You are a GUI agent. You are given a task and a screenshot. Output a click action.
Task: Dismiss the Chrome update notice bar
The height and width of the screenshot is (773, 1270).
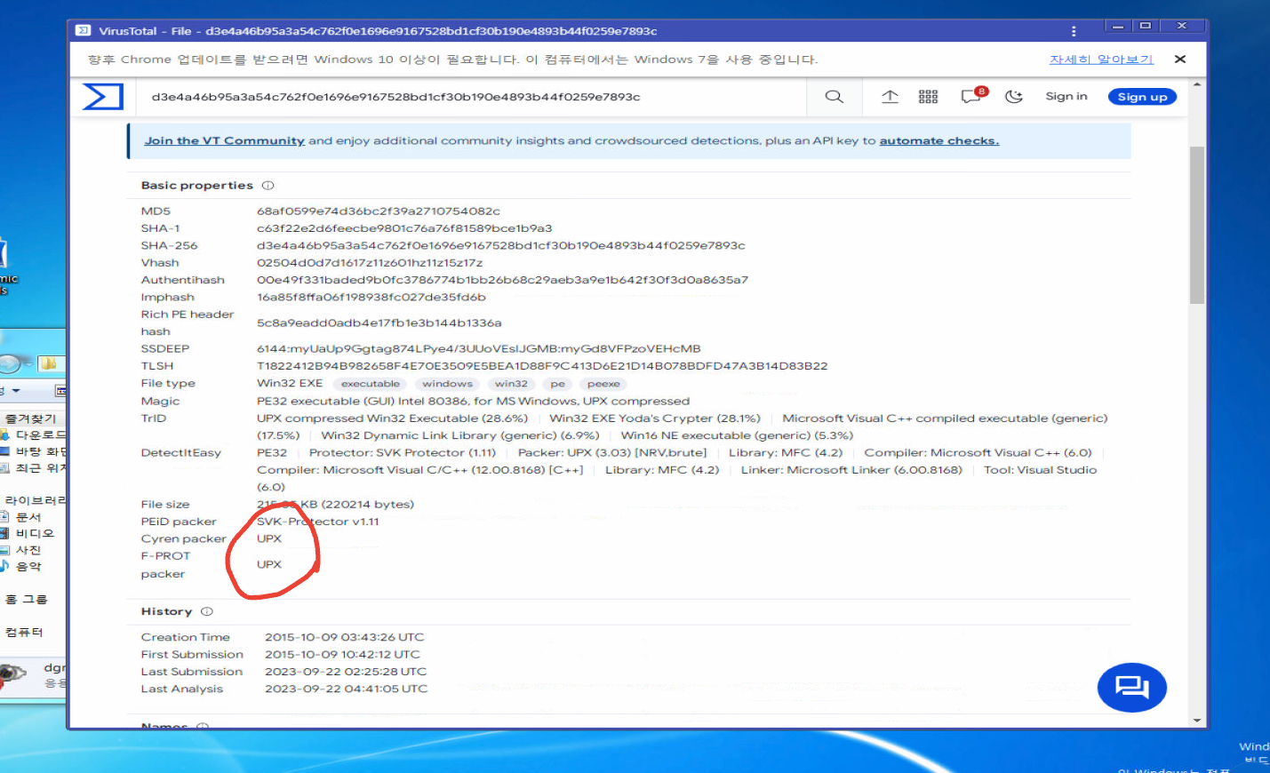click(1180, 60)
